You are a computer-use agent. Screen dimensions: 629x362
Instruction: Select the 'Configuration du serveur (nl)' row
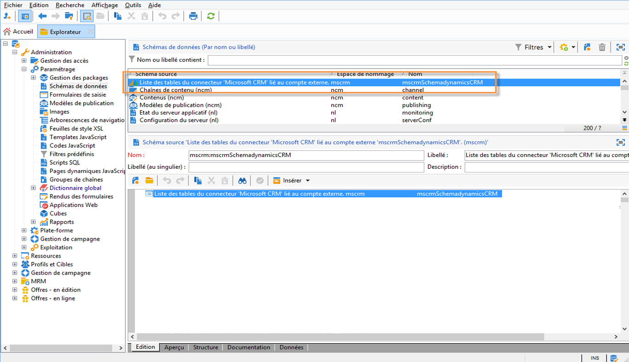tap(374, 120)
